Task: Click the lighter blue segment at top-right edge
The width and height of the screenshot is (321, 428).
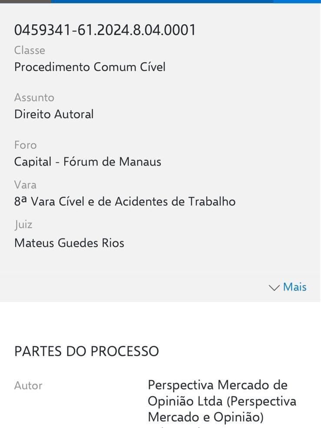Action: click(x=297, y=1)
